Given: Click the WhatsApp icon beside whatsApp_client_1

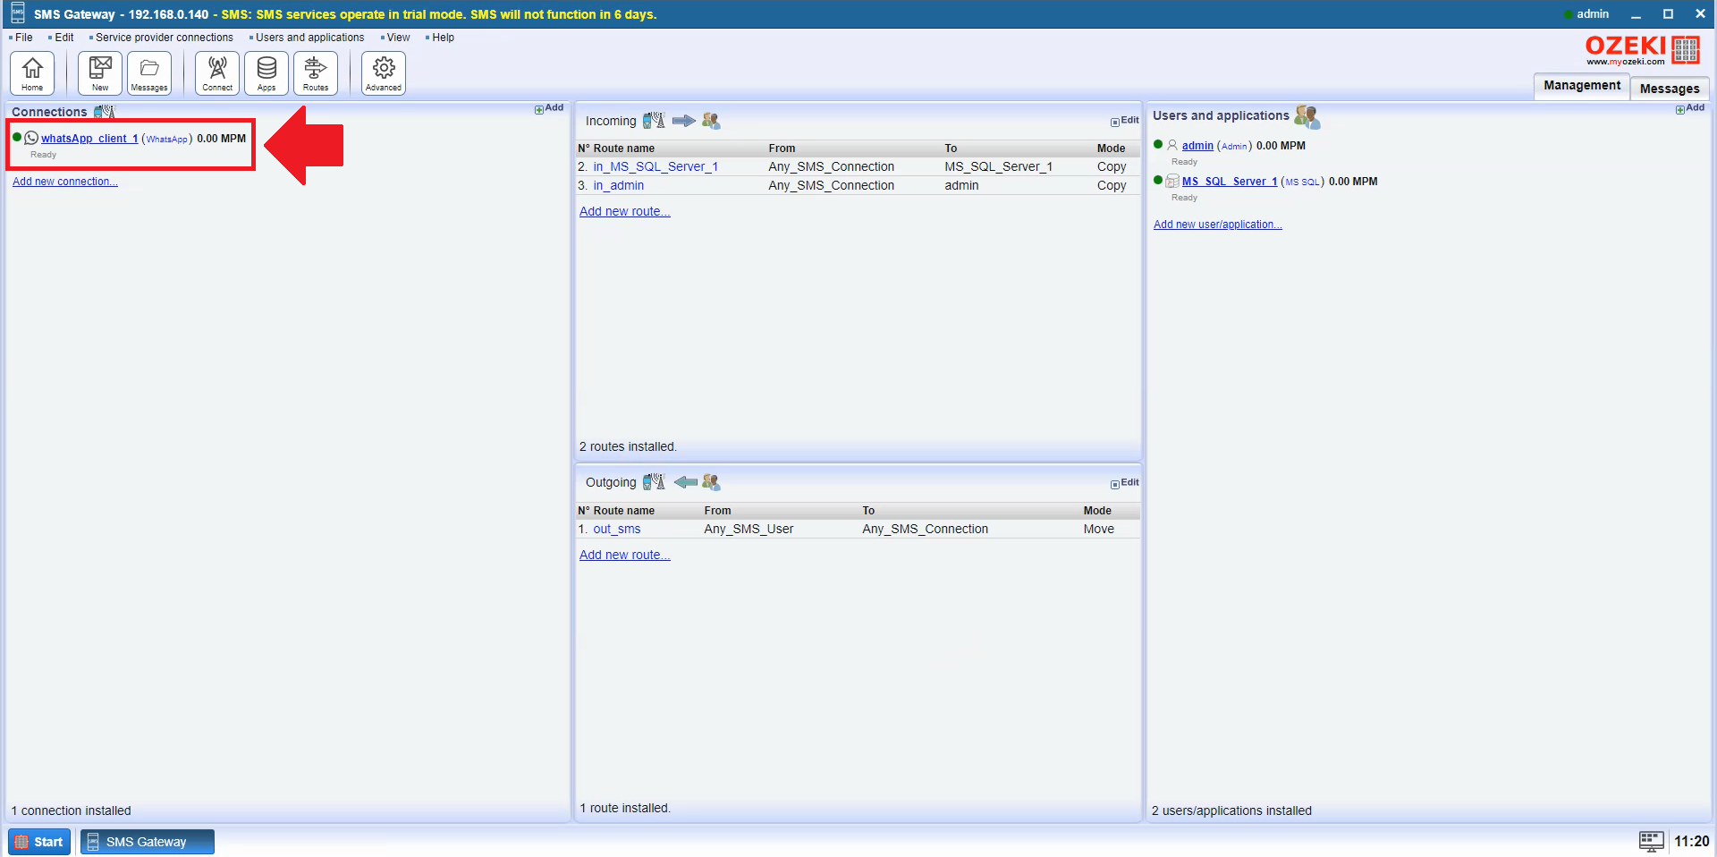Looking at the screenshot, I should pyautogui.click(x=31, y=138).
